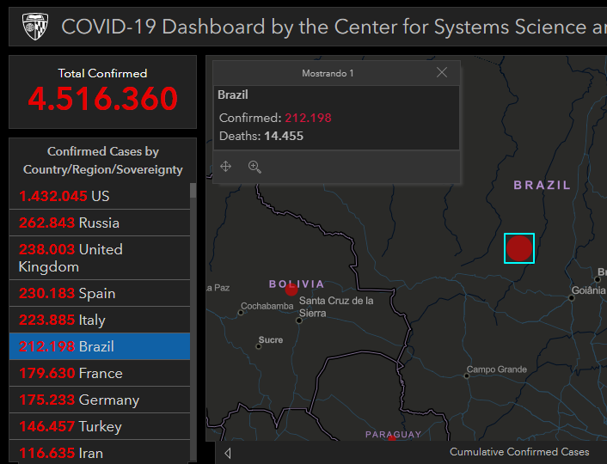Click the Paraguay red case marker
This screenshot has height=464, width=607.
(x=392, y=439)
